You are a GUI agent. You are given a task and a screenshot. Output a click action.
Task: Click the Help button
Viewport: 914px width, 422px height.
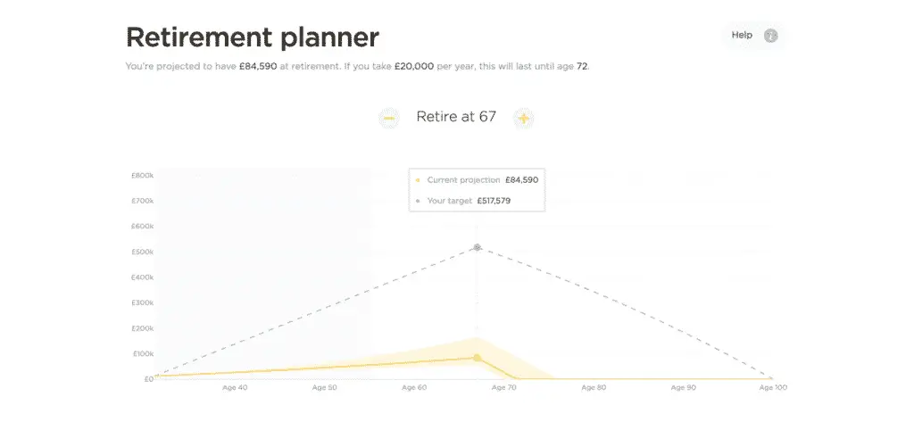(753, 36)
